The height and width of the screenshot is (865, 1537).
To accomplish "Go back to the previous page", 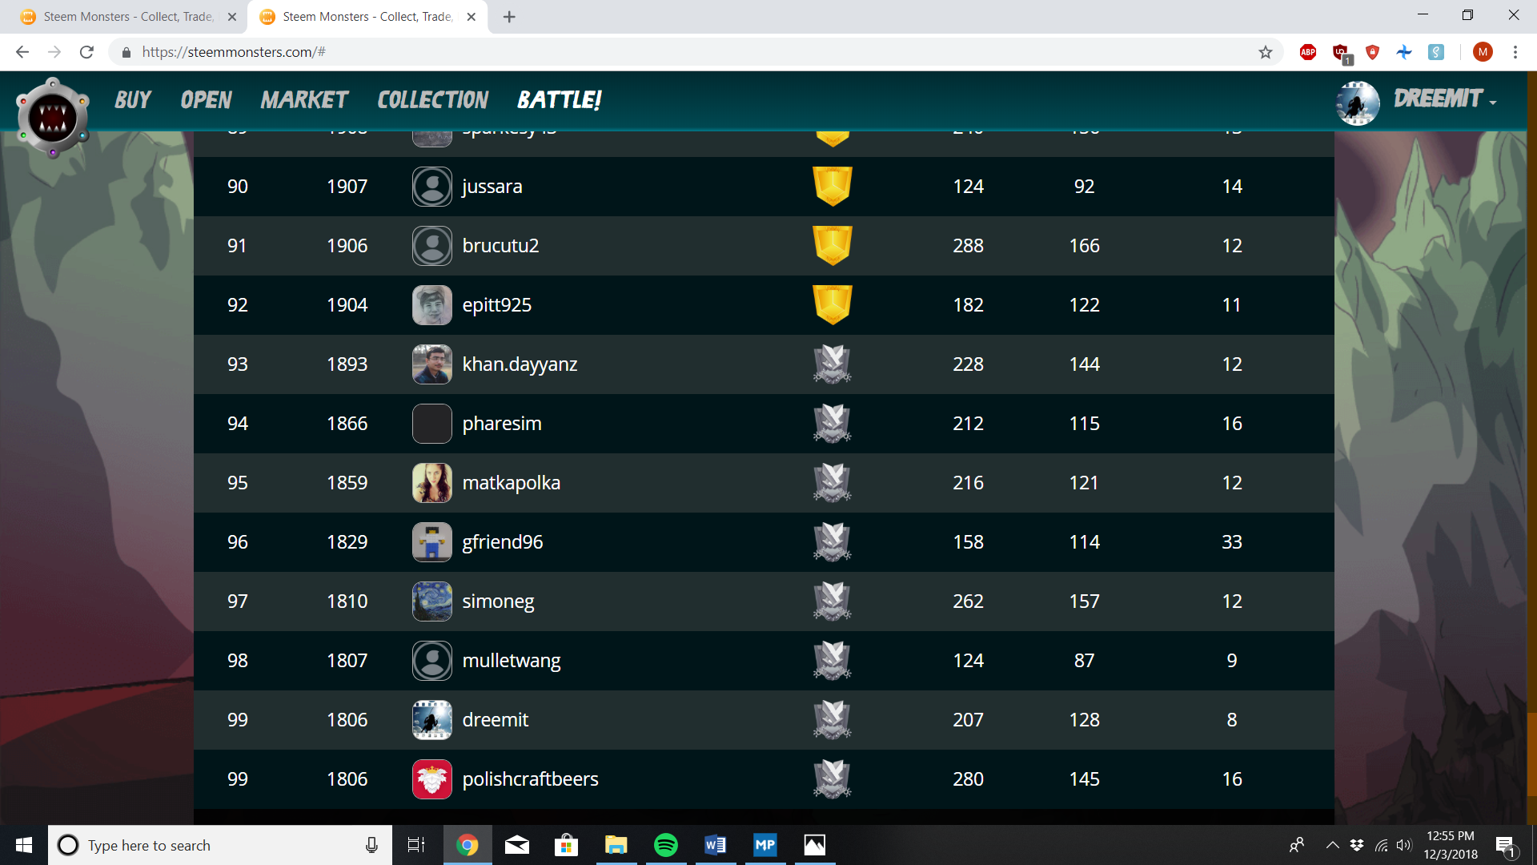I will pyautogui.click(x=22, y=52).
